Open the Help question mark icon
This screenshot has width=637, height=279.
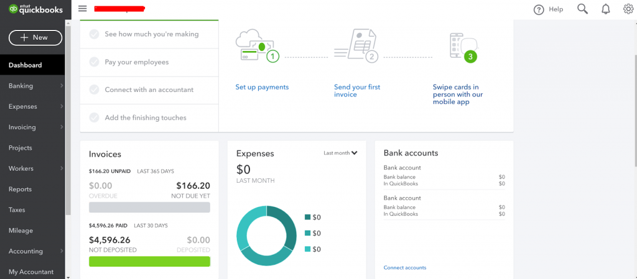pos(539,10)
